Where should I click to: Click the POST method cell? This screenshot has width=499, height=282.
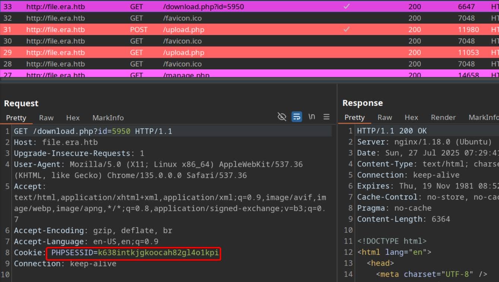139,30
